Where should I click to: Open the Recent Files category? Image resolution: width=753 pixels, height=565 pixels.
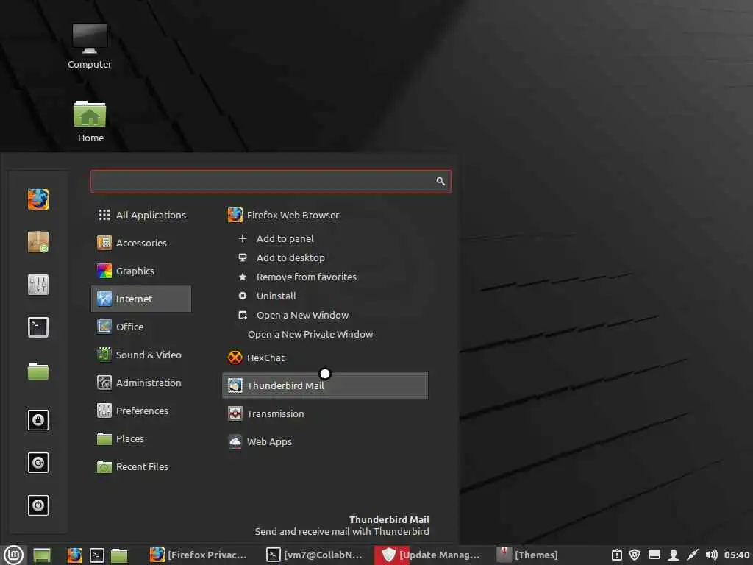[x=141, y=466]
